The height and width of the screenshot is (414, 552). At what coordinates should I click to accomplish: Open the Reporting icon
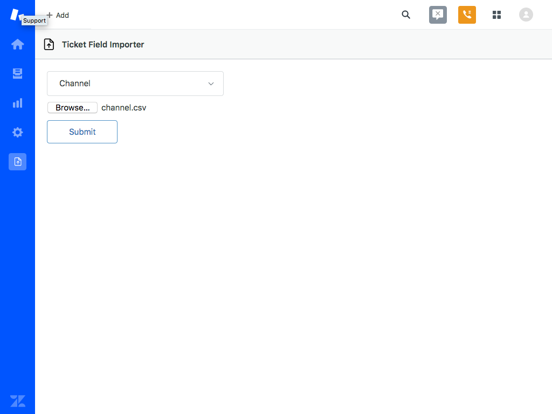coord(17,103)
